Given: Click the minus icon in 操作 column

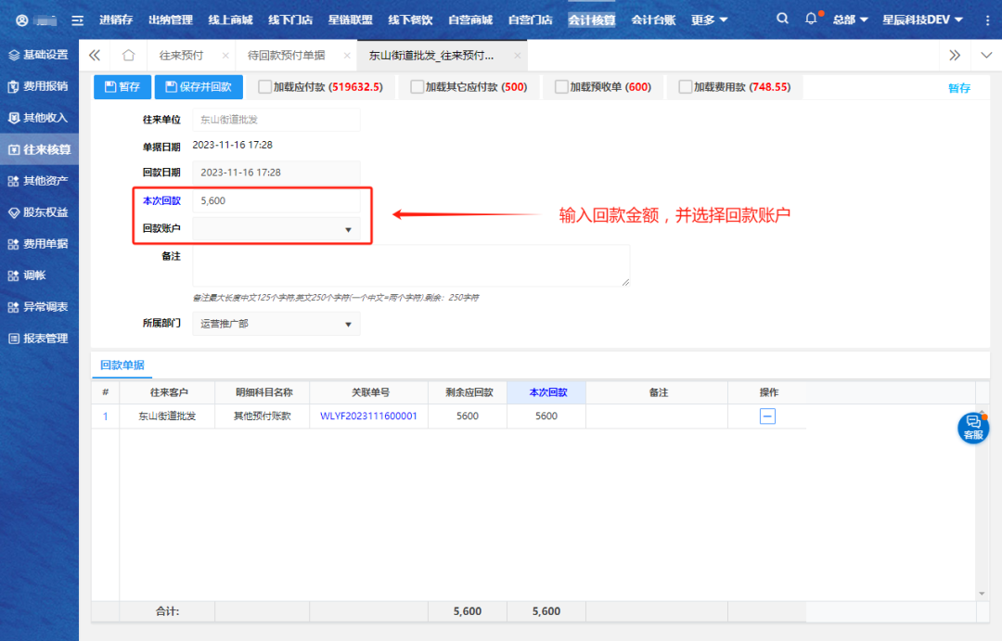Looking at the screenshot, I should coord(767,417).
